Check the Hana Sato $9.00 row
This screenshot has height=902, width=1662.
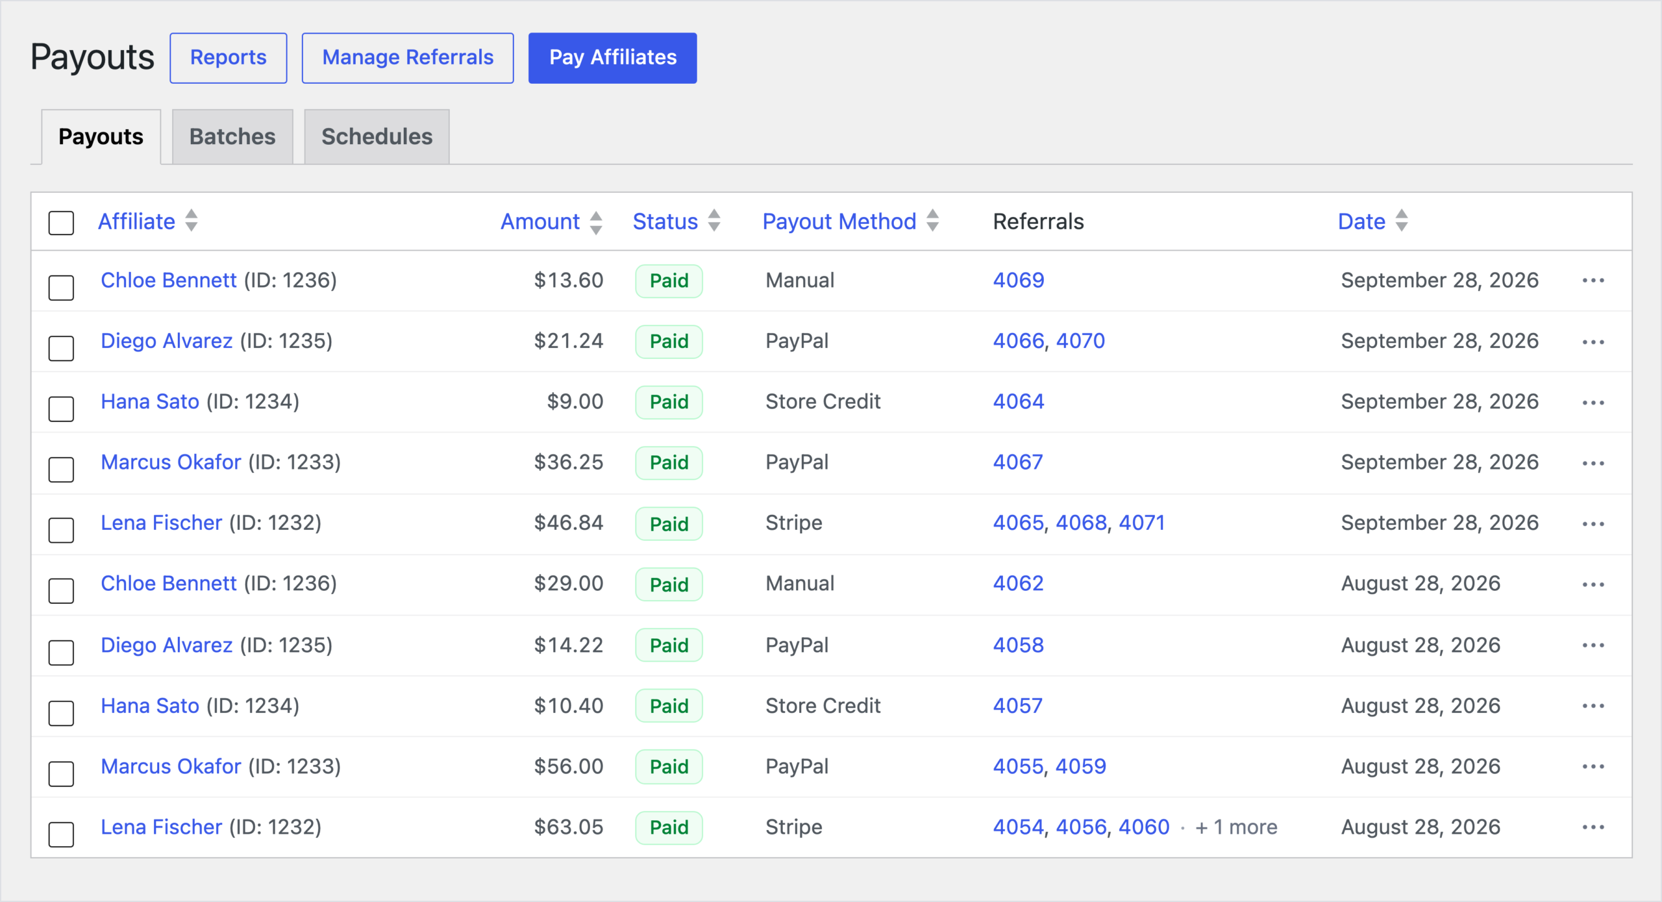(61, 409)
